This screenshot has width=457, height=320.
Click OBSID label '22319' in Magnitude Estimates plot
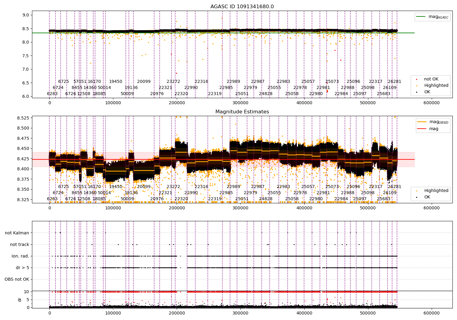pyautogui.click(x=215, y=199)
